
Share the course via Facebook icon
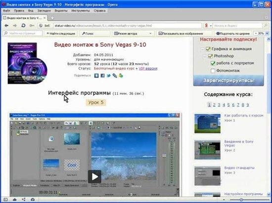click(x=102, y=75)
